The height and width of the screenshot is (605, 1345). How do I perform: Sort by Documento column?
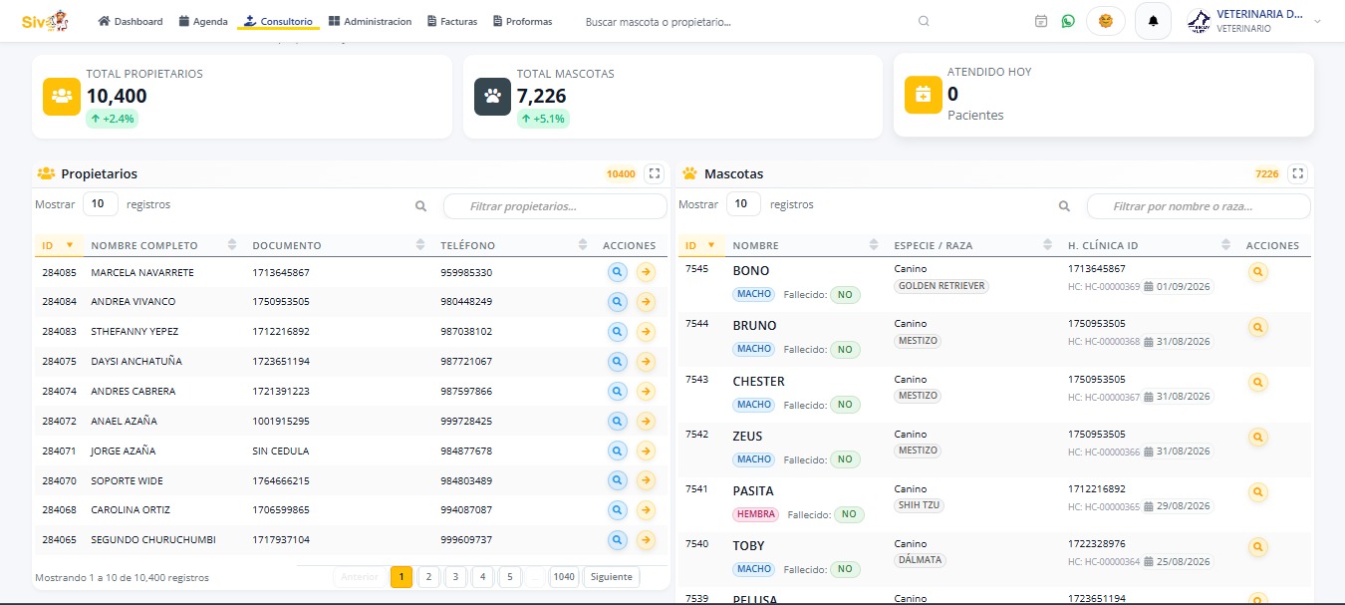coord(339,245)
